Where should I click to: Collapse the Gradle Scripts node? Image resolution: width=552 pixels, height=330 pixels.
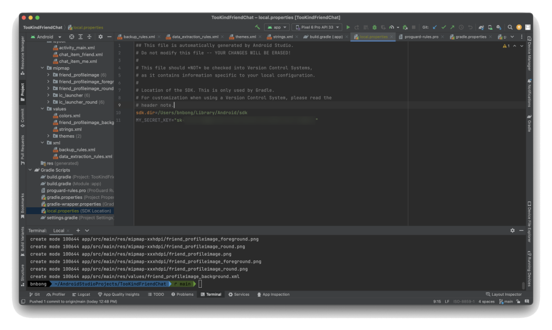point(30,170)
